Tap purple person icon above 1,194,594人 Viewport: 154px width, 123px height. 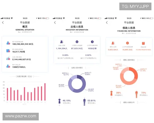[62, 42]
